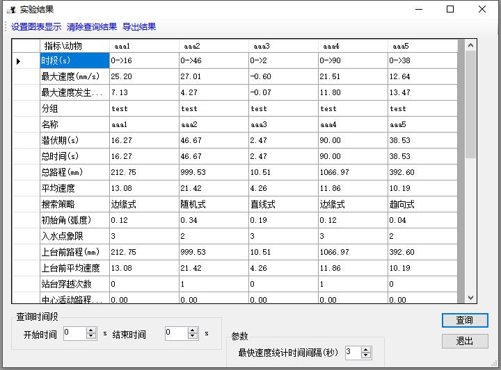Close the 实验结果 window
The width and height of the screenshot is (501, 370).
482,9
